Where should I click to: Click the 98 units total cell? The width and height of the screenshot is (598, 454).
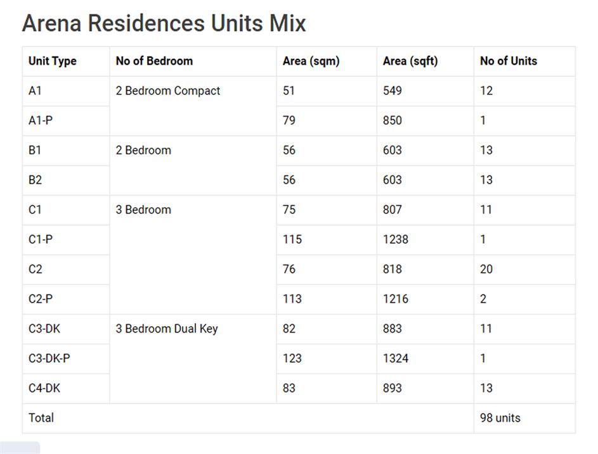(500, 418)
